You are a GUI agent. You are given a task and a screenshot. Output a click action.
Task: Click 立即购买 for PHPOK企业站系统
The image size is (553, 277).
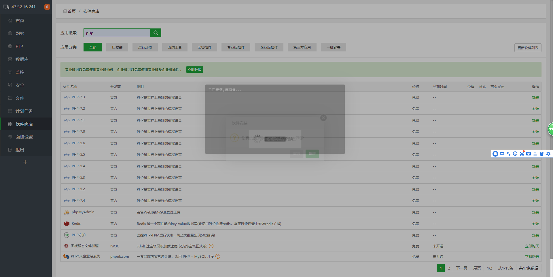click(x=532, y=256)
